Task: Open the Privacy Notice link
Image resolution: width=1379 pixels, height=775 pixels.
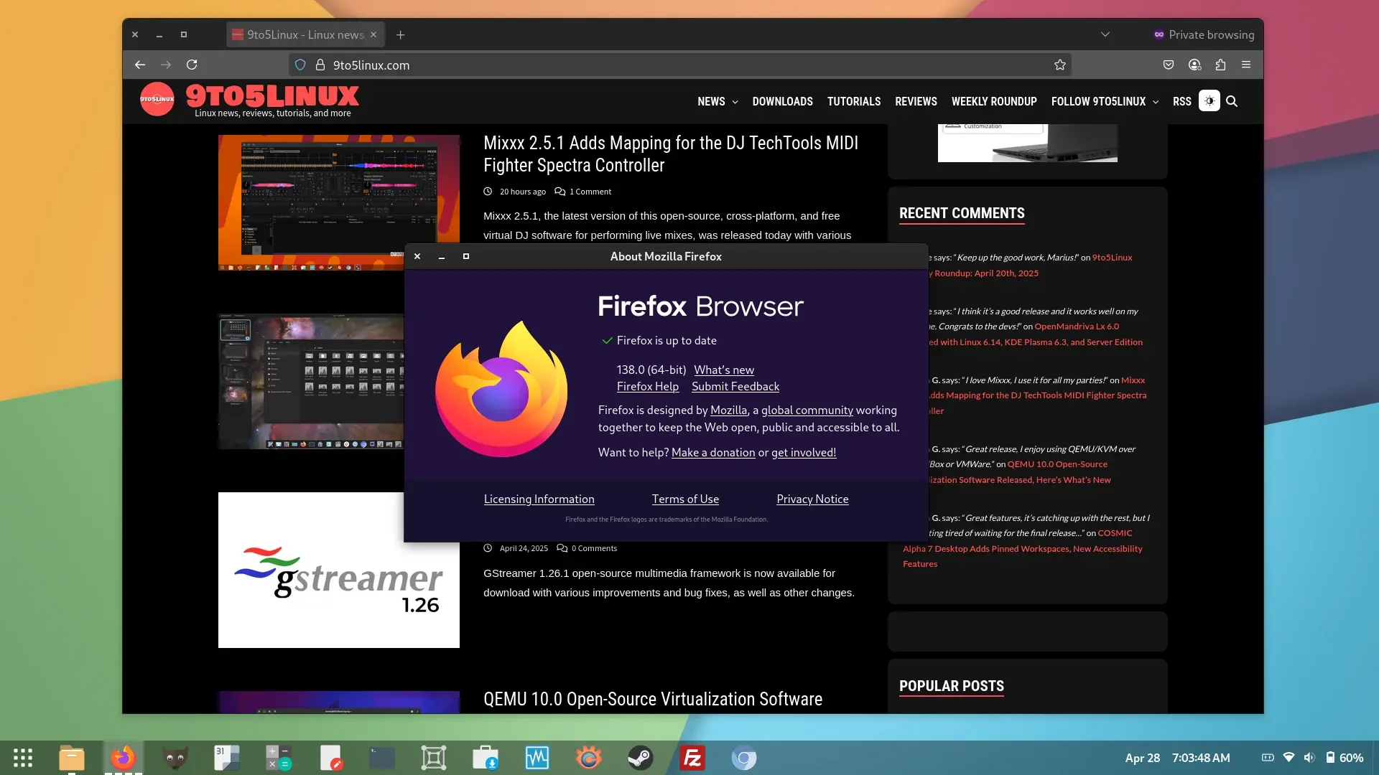Action: [x=812, y=499]
